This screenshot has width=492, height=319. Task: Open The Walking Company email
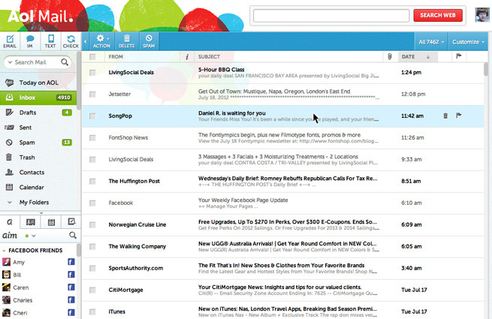282,246
